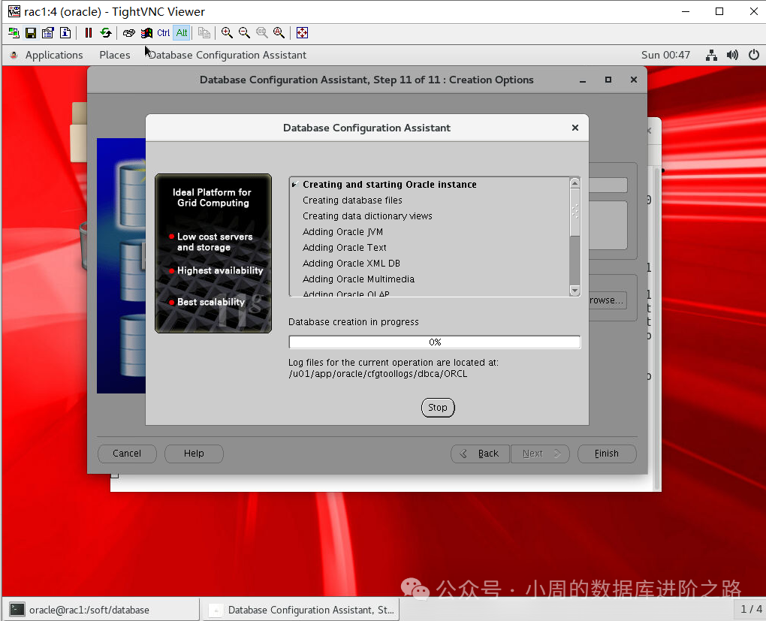Click the Save Connection floppy icon
766x621 pixels.
pos(31,33)
